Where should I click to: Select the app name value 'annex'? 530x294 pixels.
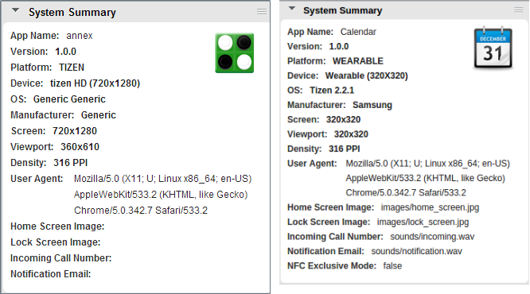80,36
